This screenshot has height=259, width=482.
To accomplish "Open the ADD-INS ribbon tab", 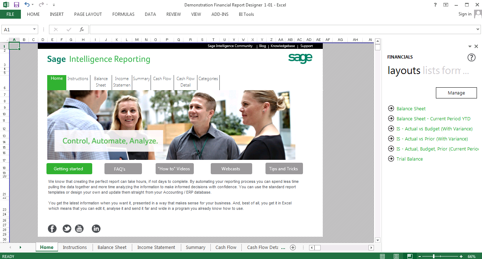I will pyautogui.click(x=220, y=14).
